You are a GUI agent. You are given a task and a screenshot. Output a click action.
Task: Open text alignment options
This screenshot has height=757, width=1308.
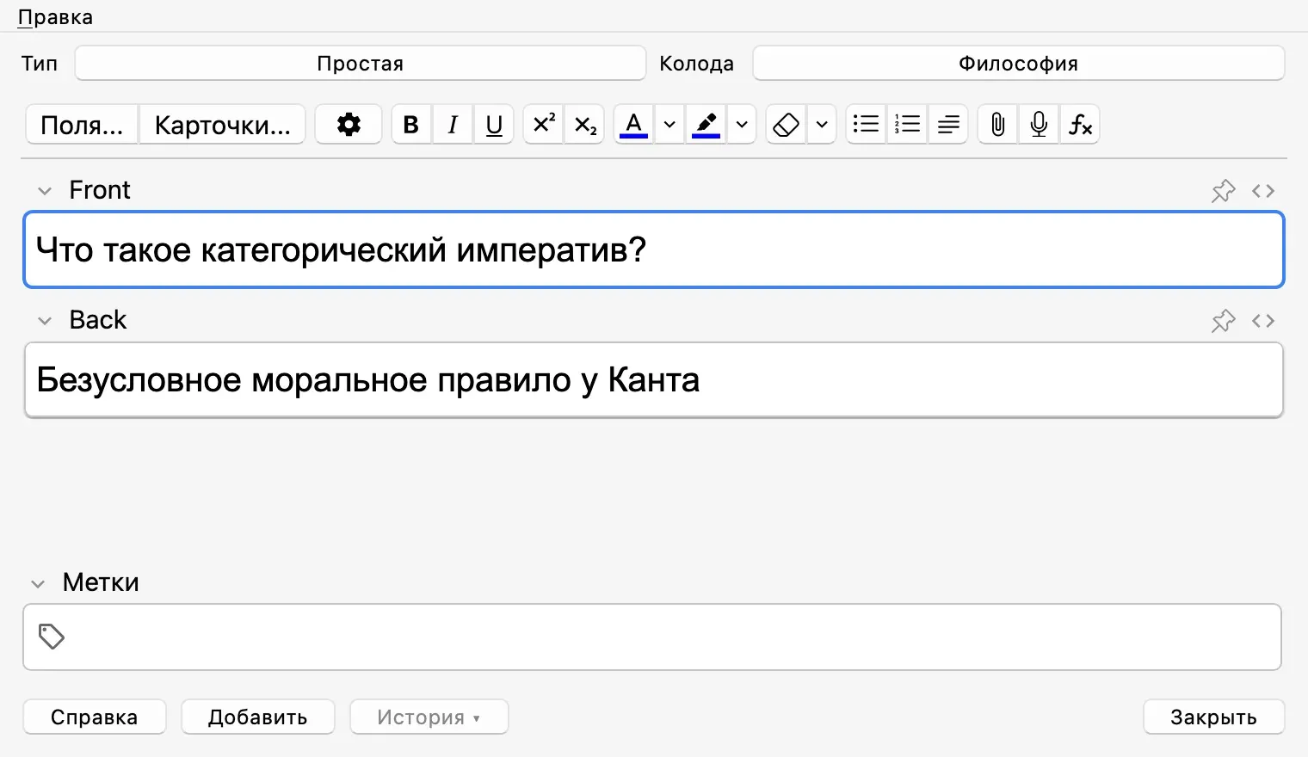click(x=948, y=125)
